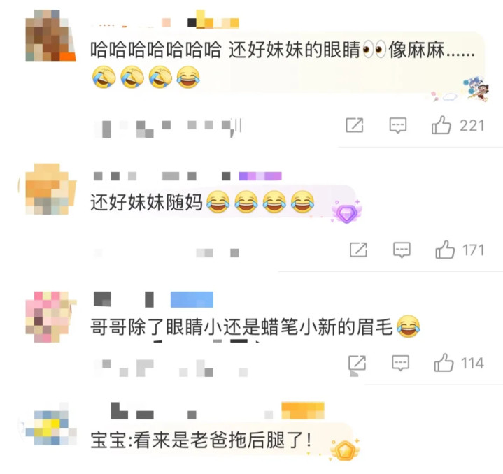Screen dimensions: 503x474
Task: Tap the purple level tag beside username
Action: 260,176
